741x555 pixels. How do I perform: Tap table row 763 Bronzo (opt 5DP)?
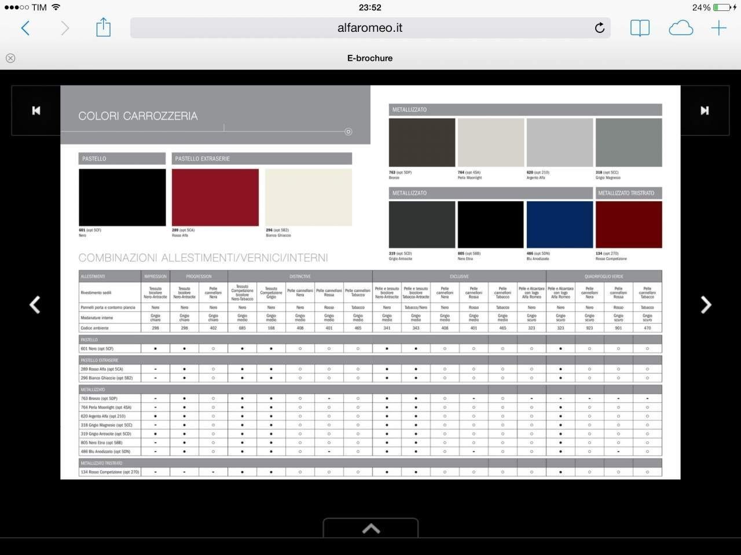click(370, 398)
